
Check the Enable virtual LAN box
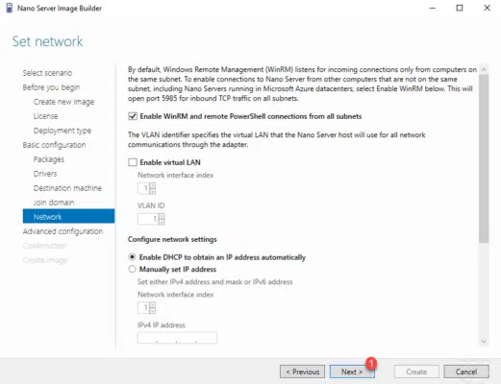point(133,162)
